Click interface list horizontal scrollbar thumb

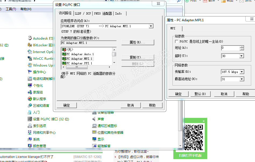tap(77, 67)
